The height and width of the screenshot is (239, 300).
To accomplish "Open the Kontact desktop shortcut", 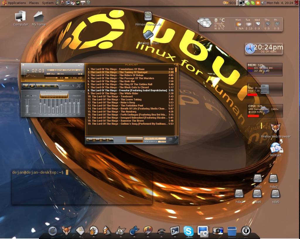I will 276,149.
